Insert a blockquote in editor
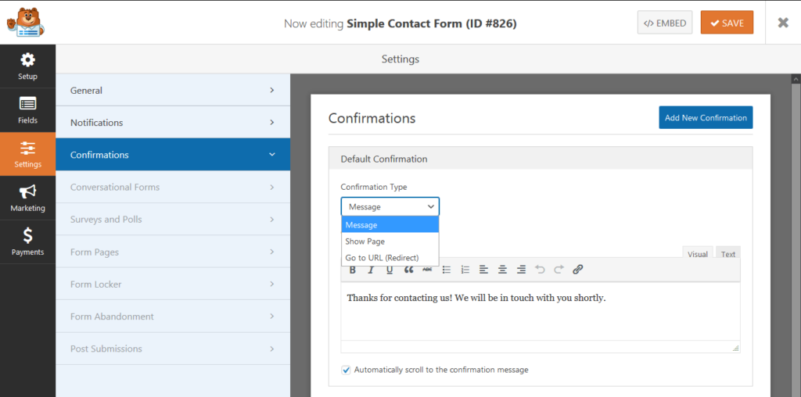801x397 pixels. 408,270
